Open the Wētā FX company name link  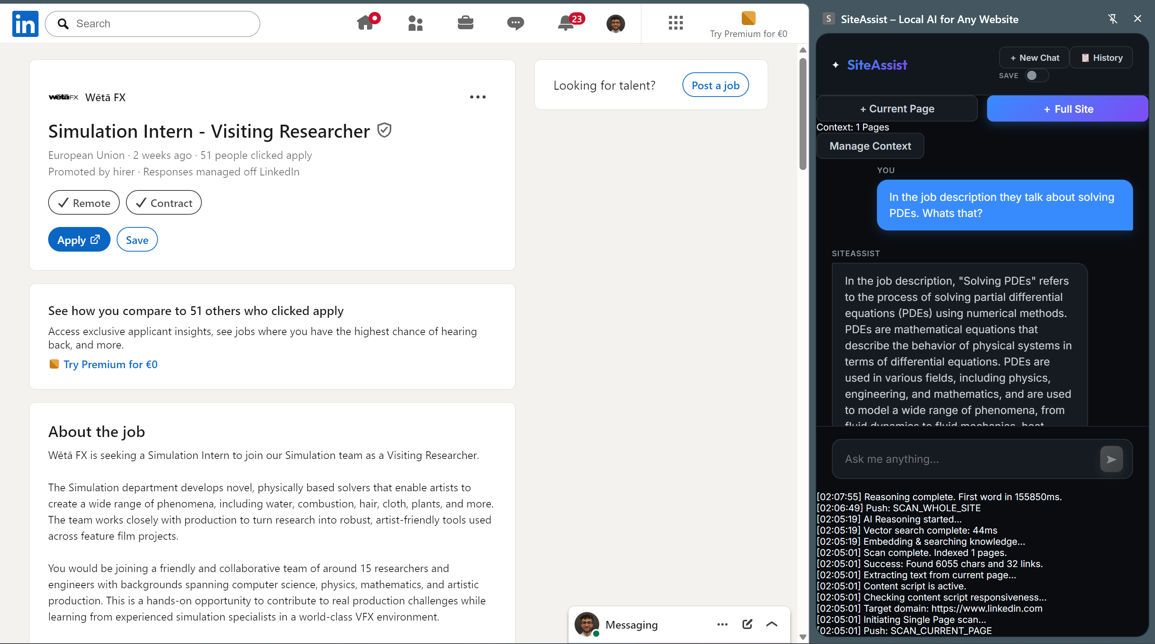click(106, 97)
